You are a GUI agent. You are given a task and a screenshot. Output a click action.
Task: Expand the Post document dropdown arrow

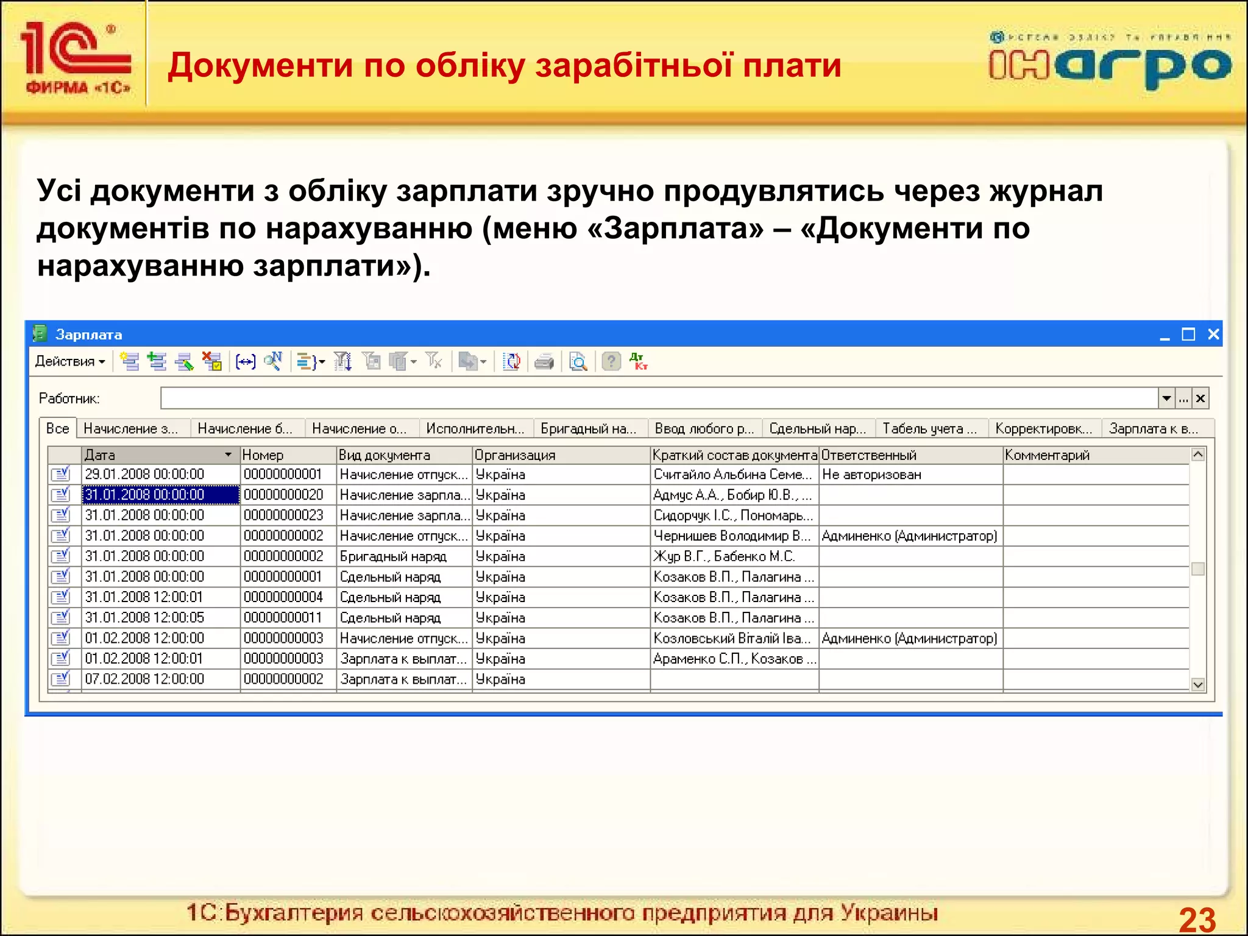click(322, 362)
